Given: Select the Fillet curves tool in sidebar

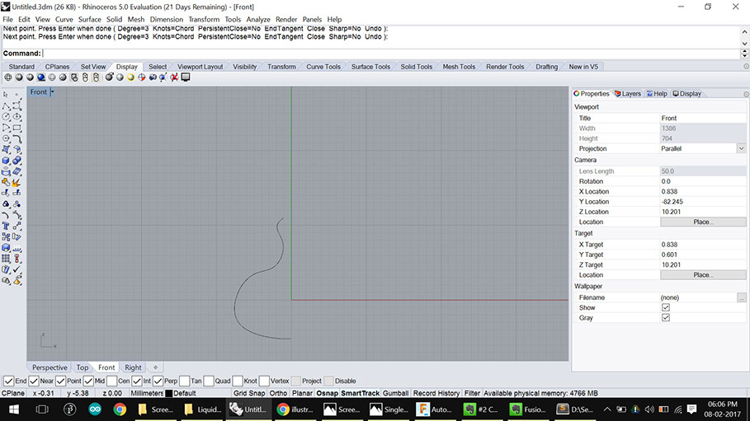Looking at the screenshot, I should click(17, 138).
